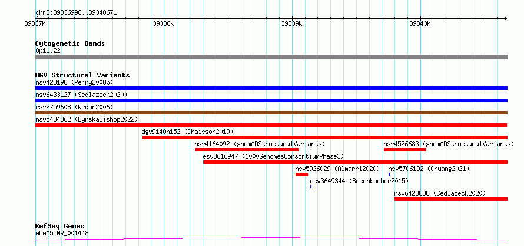
Task: Select the red nsv5484862 variant bar
Action: [271, 125]
